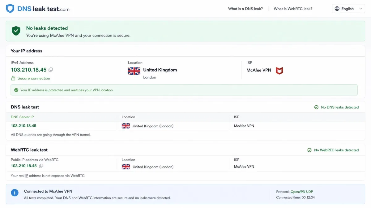This screenshot has width=371, height=208.
Task: Click the 'No WebRTC leaks detected' status
Action: [336, 150]
